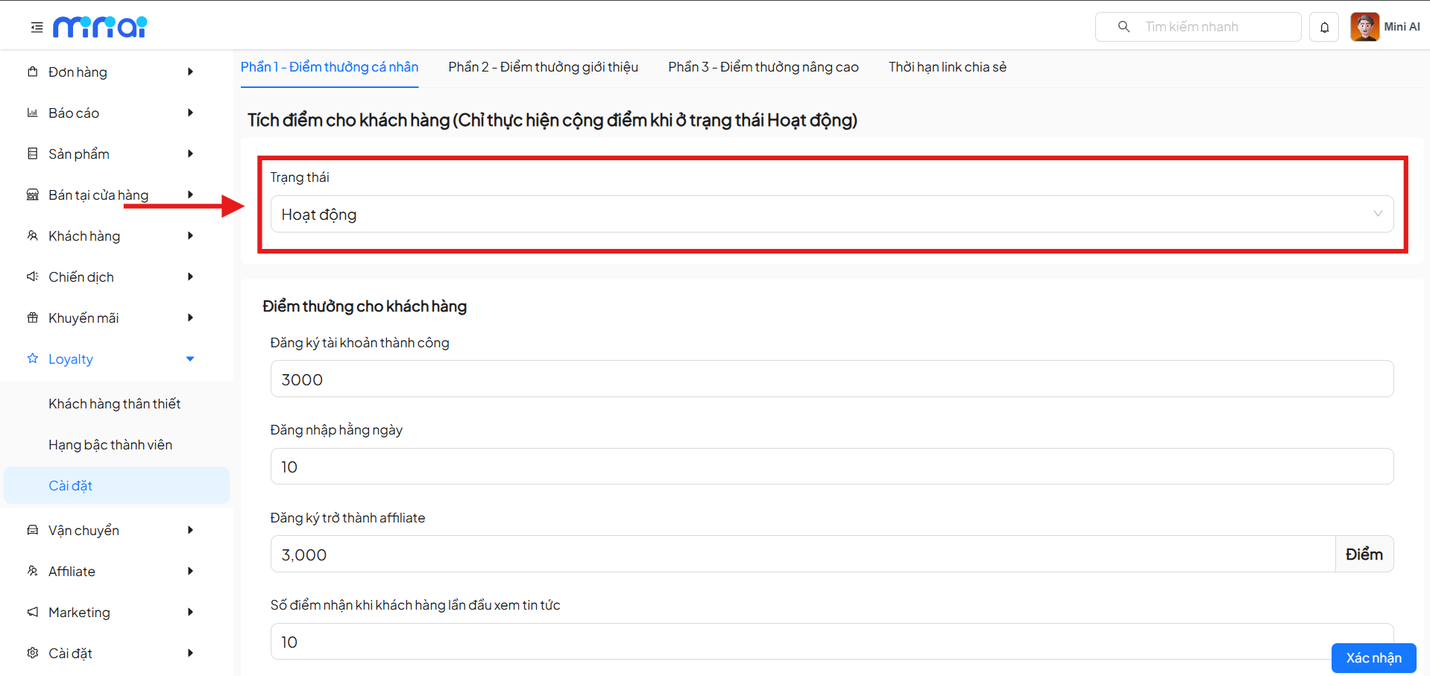Open the notification bell icon
The image size is (1430, 676).
(x=1324, y=28)
